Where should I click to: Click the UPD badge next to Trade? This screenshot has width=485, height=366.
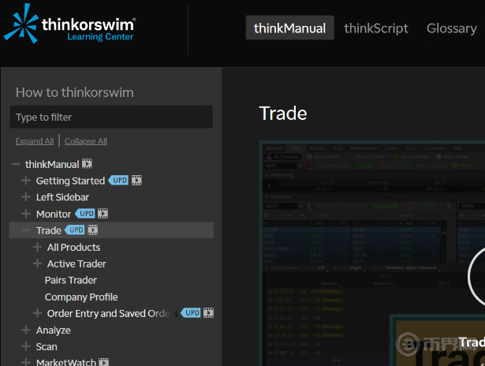[75, 230]
